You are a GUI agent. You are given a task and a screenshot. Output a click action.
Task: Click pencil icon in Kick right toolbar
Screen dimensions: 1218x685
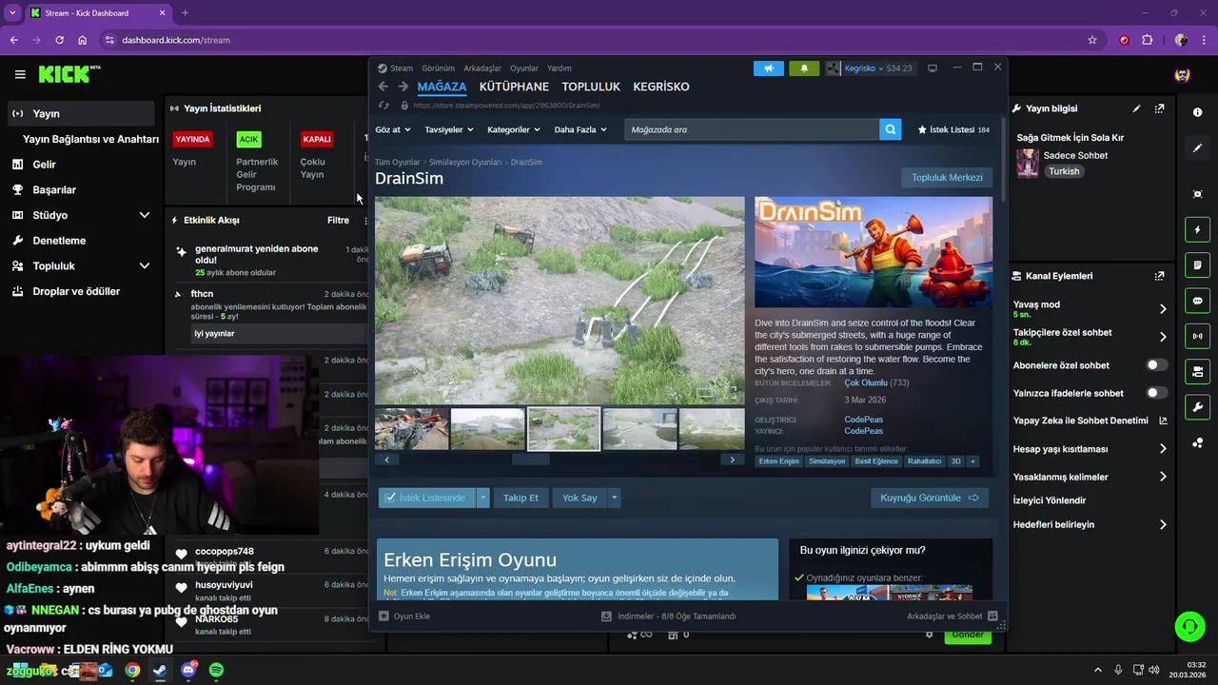point(1197,148)
